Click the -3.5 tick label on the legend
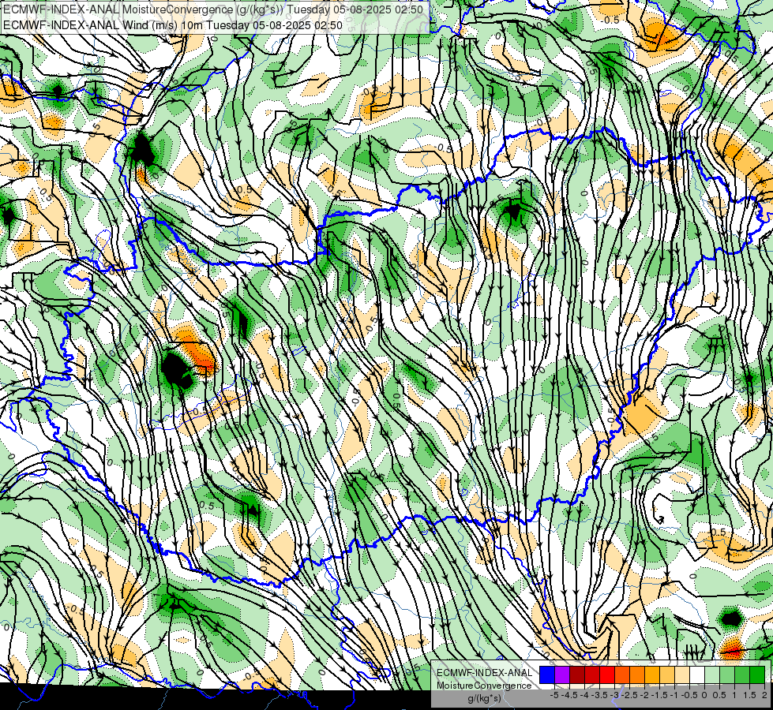 point(599,695)
